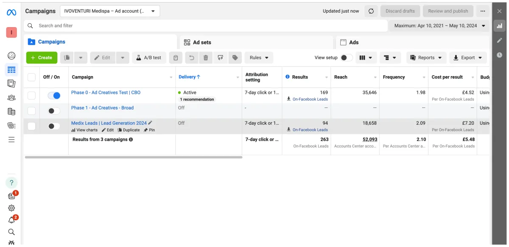Click the undo arrow toolbar icon

(x=192, y=58)
